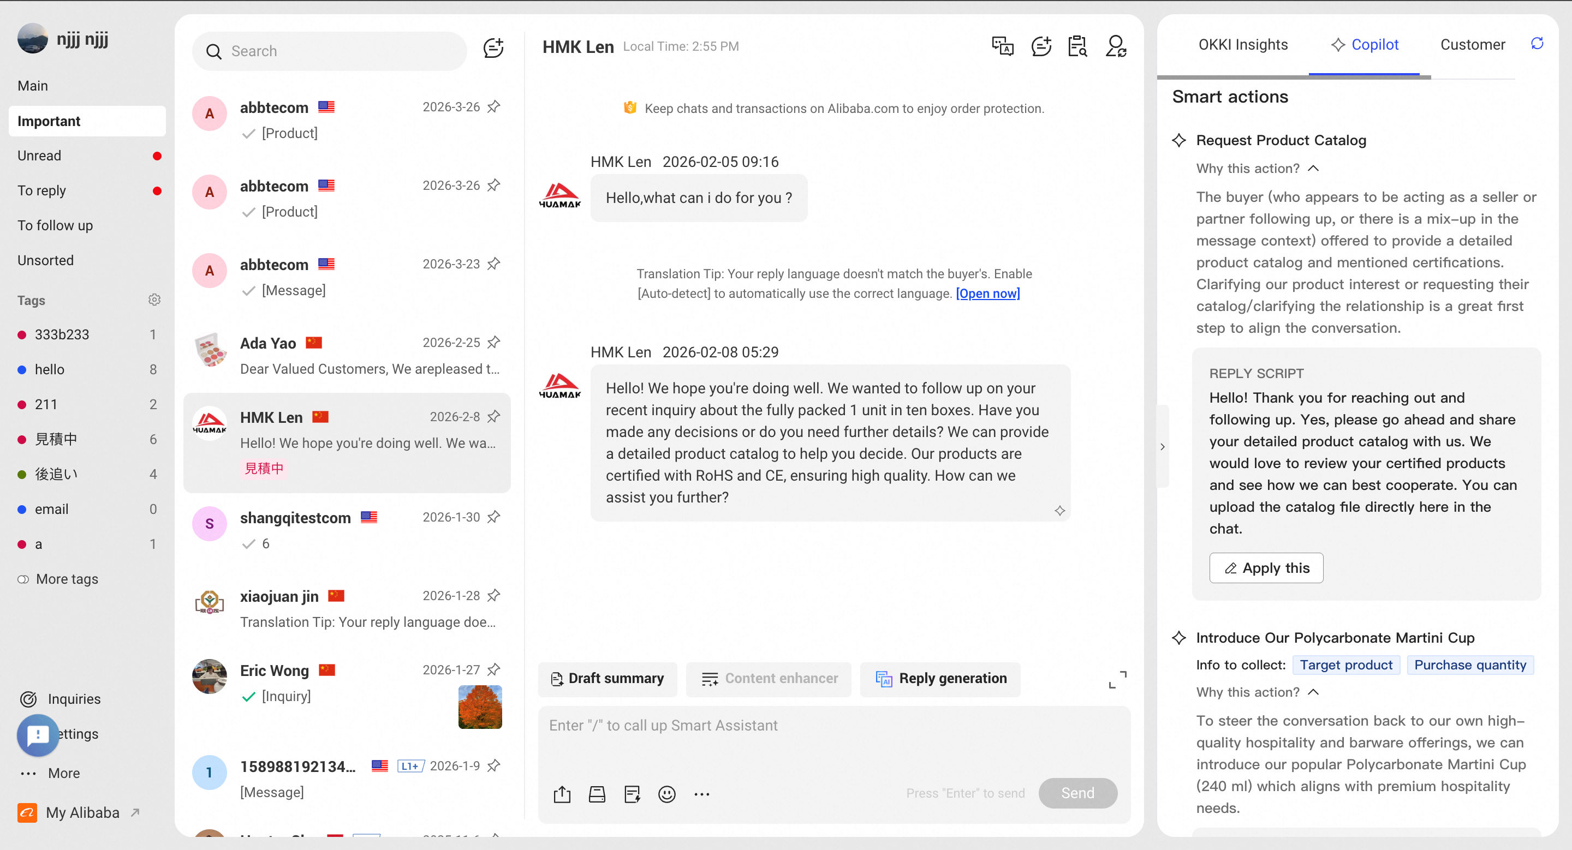This screenshot has width=1572, height=850.
Task: Pin the HMK Len conversation
Action: click(x=495, y=416)
